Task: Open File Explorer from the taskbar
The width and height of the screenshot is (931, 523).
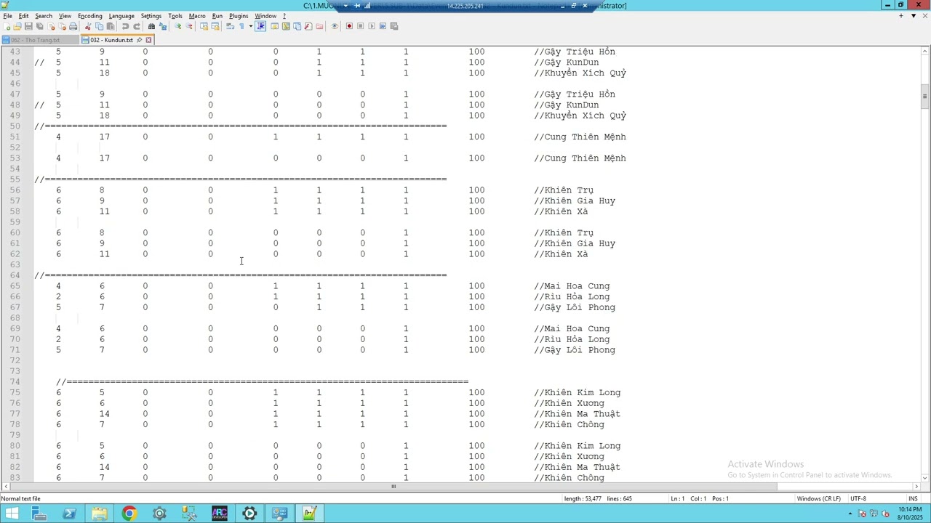Action: [x=99, y=514]
